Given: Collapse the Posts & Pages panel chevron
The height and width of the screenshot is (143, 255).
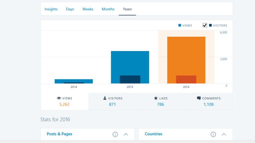Looking at the screenshot, I should click(x=126, y=134).
